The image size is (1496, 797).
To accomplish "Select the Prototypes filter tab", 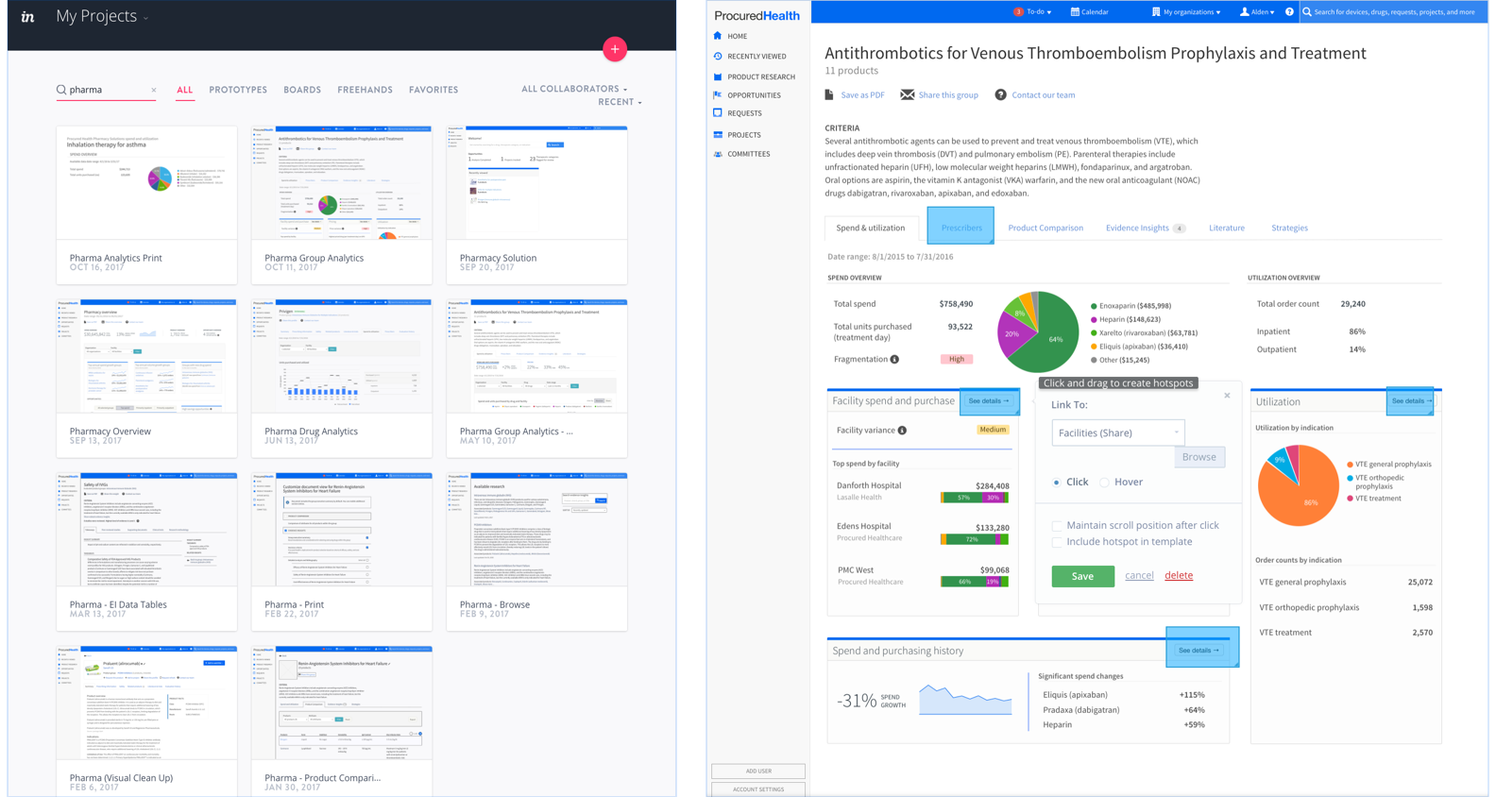I will pyautogui.click(x=238, y=90).
